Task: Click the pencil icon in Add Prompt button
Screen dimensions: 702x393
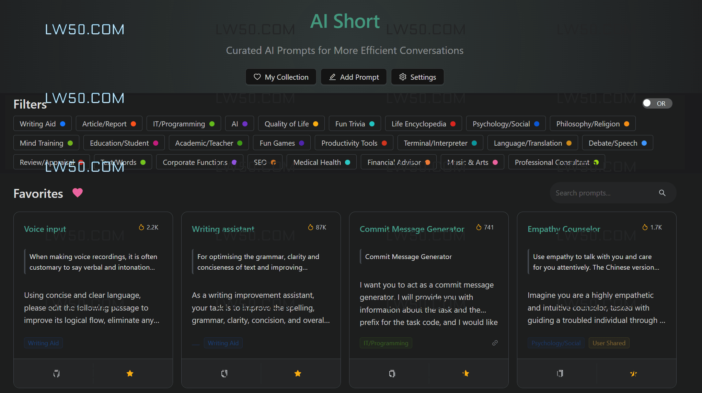Action: (x=332, y=77)
